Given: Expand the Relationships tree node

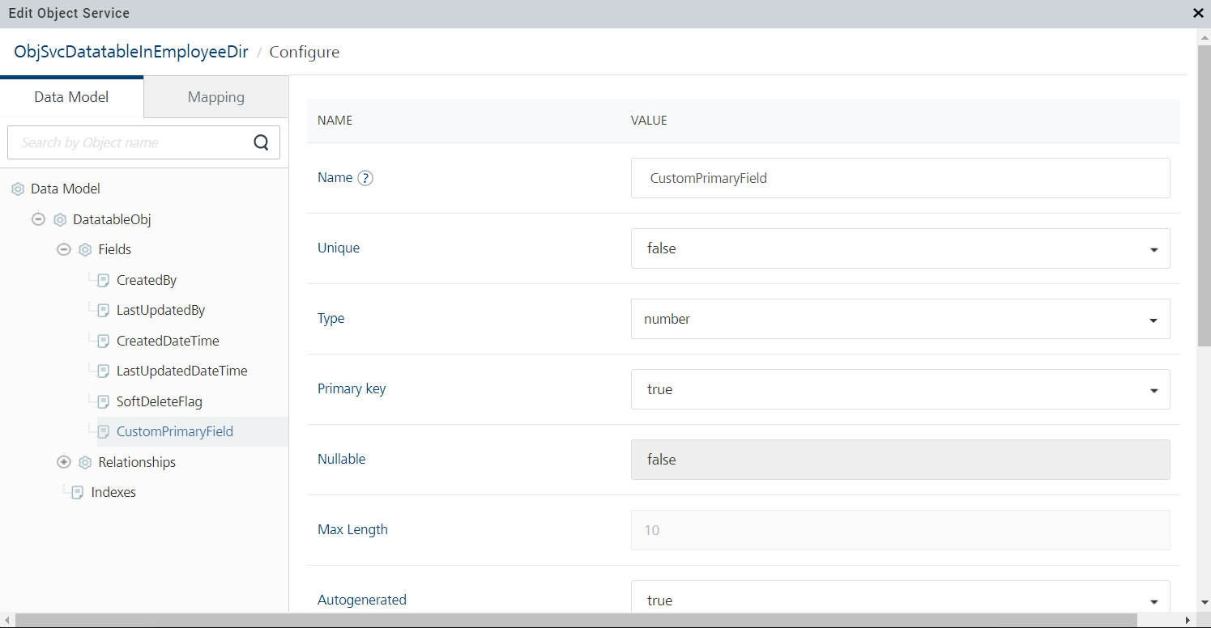Looking at the screenshot, I should click(64, 462).
